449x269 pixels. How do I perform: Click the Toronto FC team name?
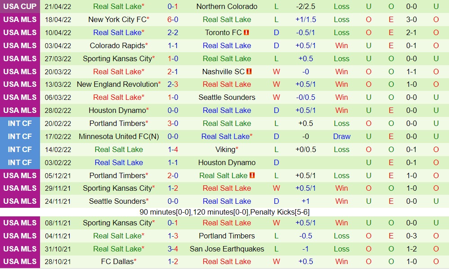point(223,33)
